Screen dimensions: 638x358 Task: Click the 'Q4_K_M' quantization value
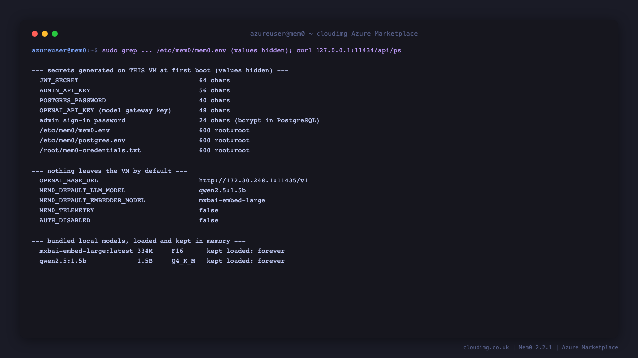coord(183,261)
